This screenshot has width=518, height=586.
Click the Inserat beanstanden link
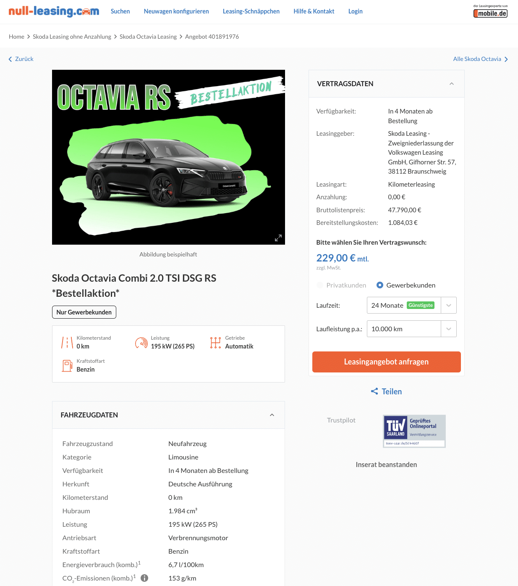tap(387, 465)
